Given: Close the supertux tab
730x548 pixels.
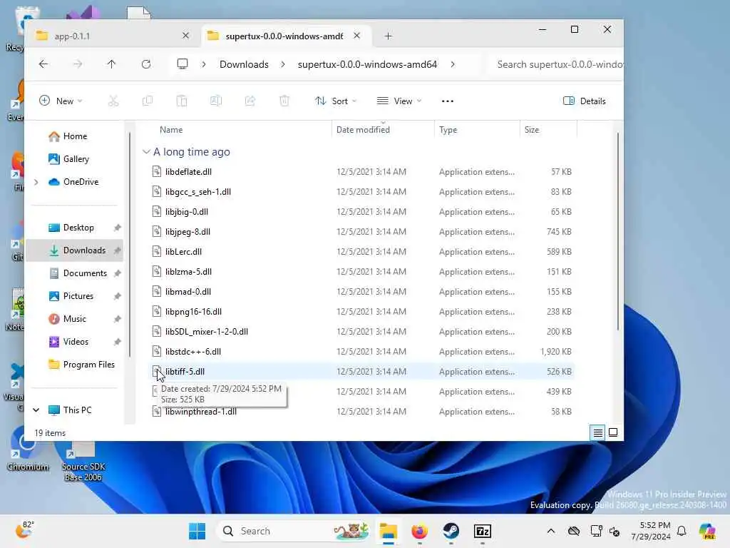Looking at the screenshot, I should coord(356,36).
